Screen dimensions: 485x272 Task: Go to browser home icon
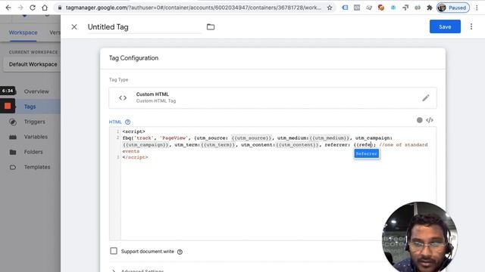coord(45,8)
